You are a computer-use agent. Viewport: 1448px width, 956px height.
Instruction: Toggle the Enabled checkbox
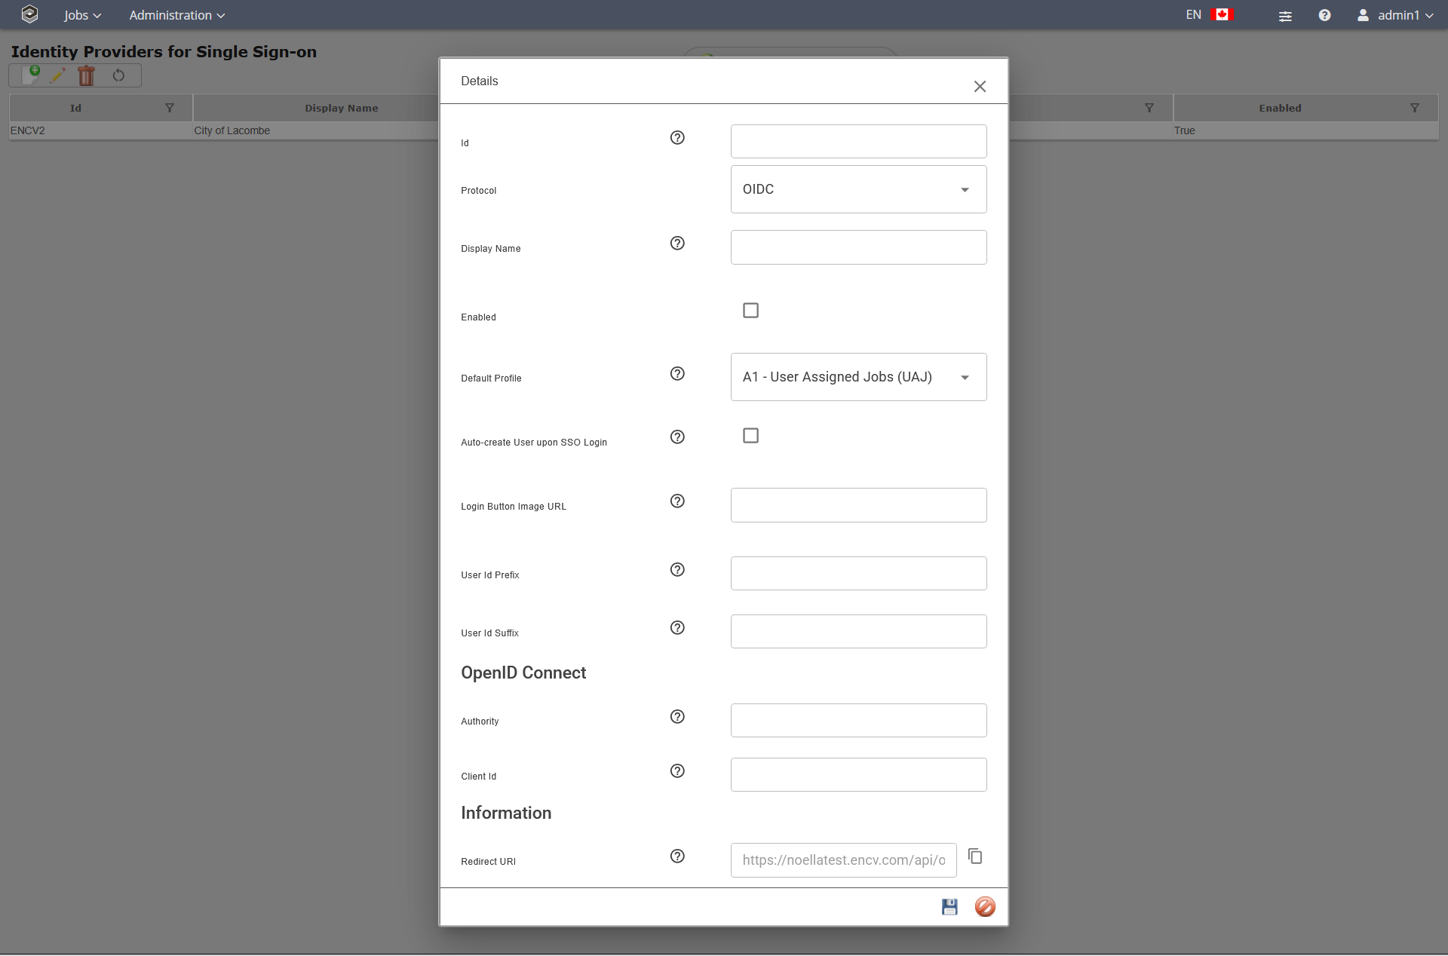pyautogui.click(x=750, y=310)
